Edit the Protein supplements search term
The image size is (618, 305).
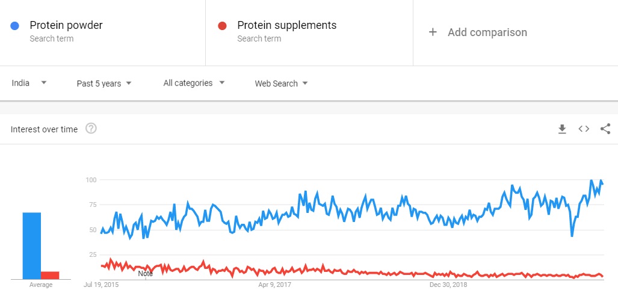click(x=286, y=25)
